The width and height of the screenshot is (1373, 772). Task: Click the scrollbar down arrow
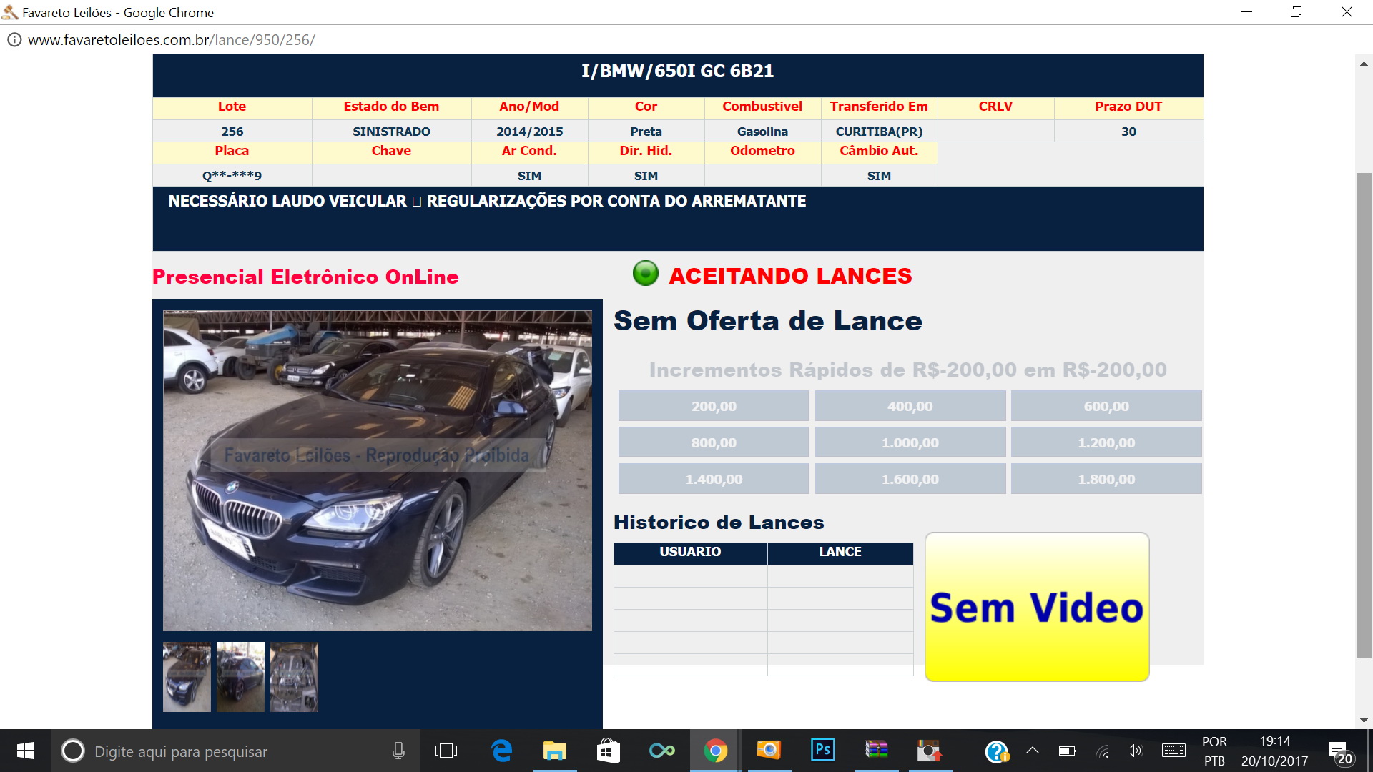pos(1364,721)
